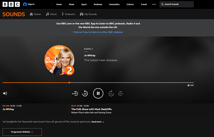This screenshot has width=214, height=137.
Task: Follow link about listening to other BBC stations
Action: coord(98,32)
